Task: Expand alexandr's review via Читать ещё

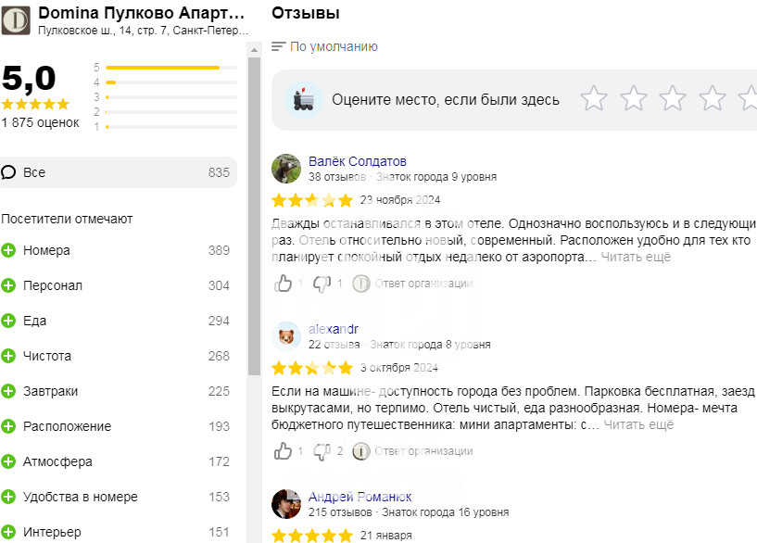Action: [x=638, y=425]
